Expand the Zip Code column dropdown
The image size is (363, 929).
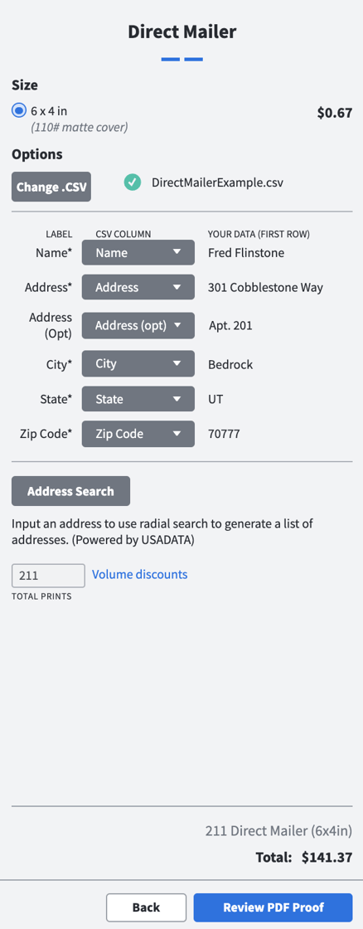click(x=138, y=434)
